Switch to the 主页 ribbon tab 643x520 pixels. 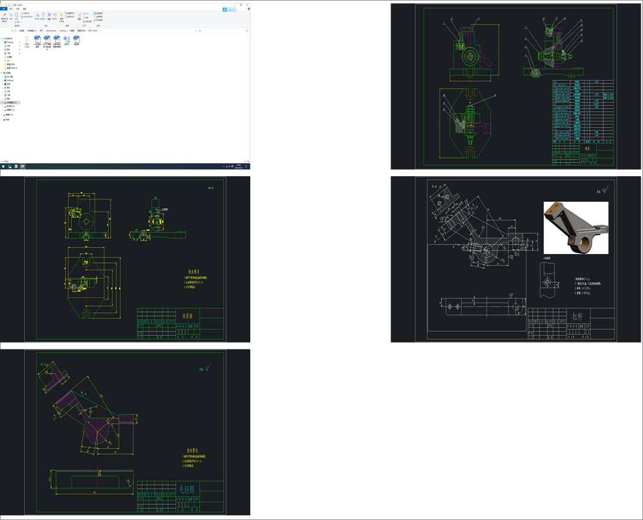click(10, 9)
